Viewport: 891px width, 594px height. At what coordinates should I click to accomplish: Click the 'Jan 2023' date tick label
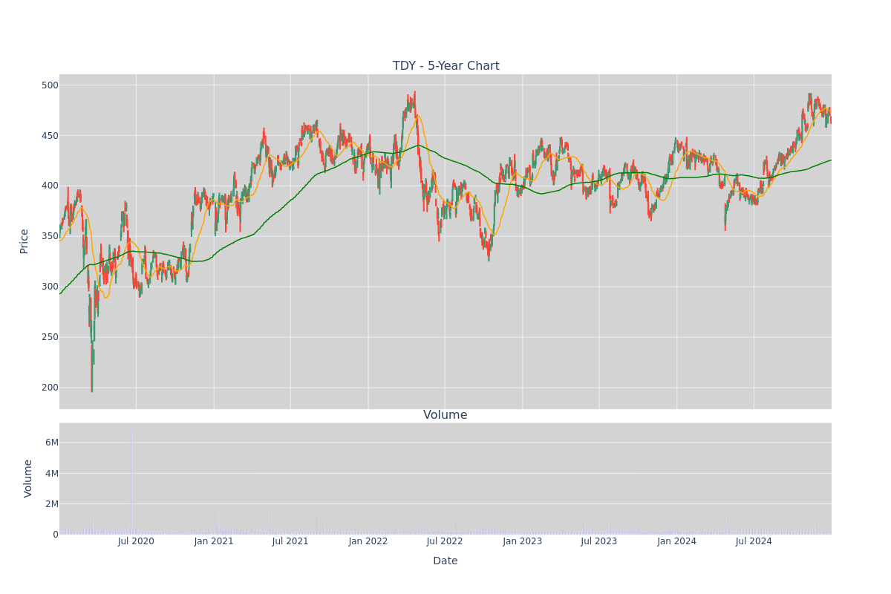coord(523,541)
